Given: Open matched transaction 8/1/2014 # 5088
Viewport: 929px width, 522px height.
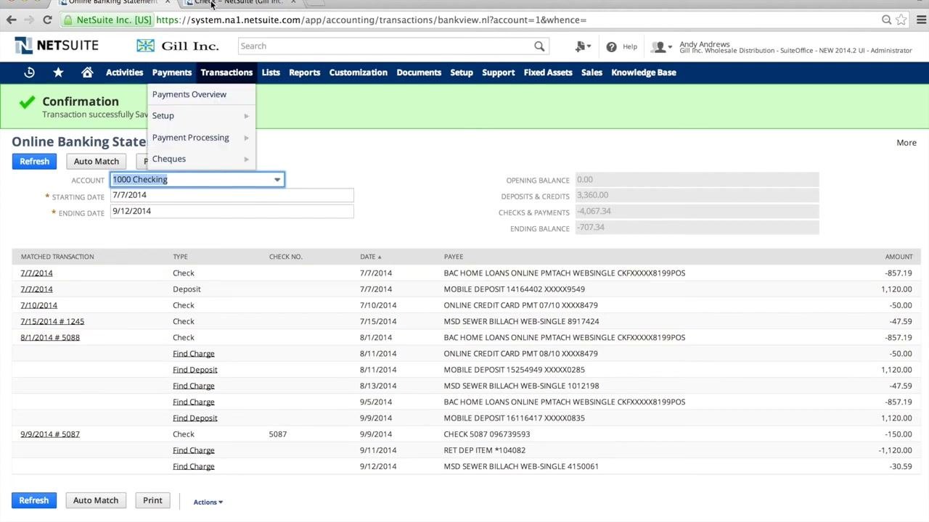Looking at the screenshot, I should pos(50,338).
